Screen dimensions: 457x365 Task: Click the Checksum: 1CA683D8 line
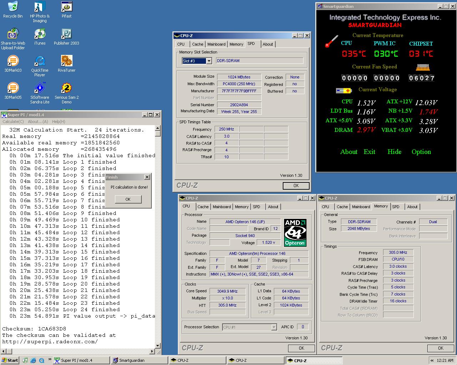[34, 329]
